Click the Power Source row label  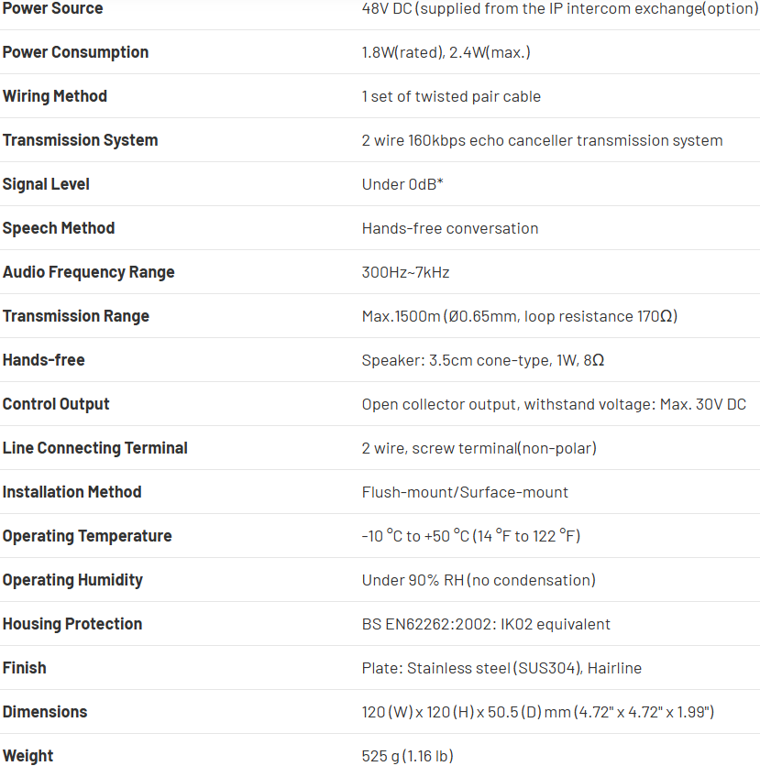pos(52,8)
